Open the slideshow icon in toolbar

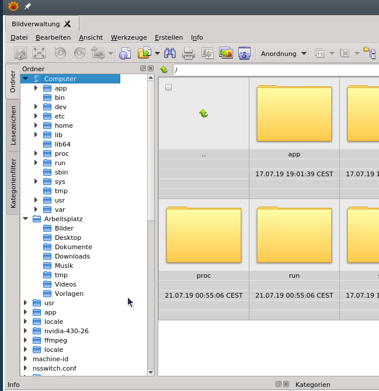pos(225,54)
